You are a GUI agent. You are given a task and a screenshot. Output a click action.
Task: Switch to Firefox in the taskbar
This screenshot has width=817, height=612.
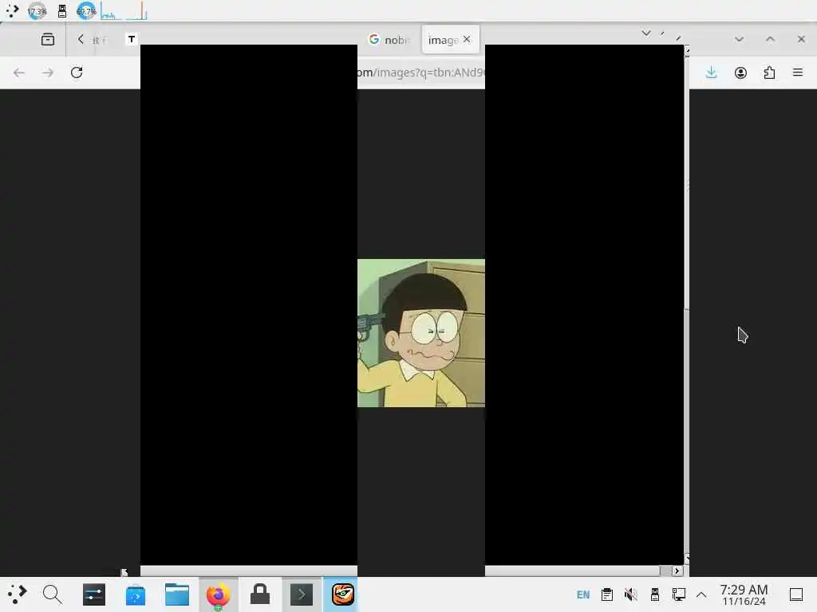(219, 594)
